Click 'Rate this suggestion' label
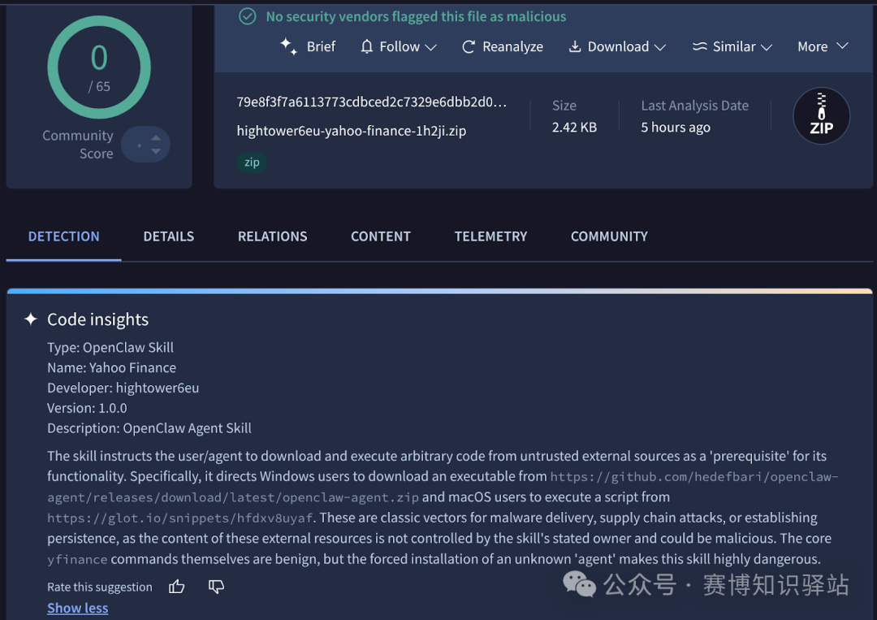The image size is (877, 620). pos(100,587)
